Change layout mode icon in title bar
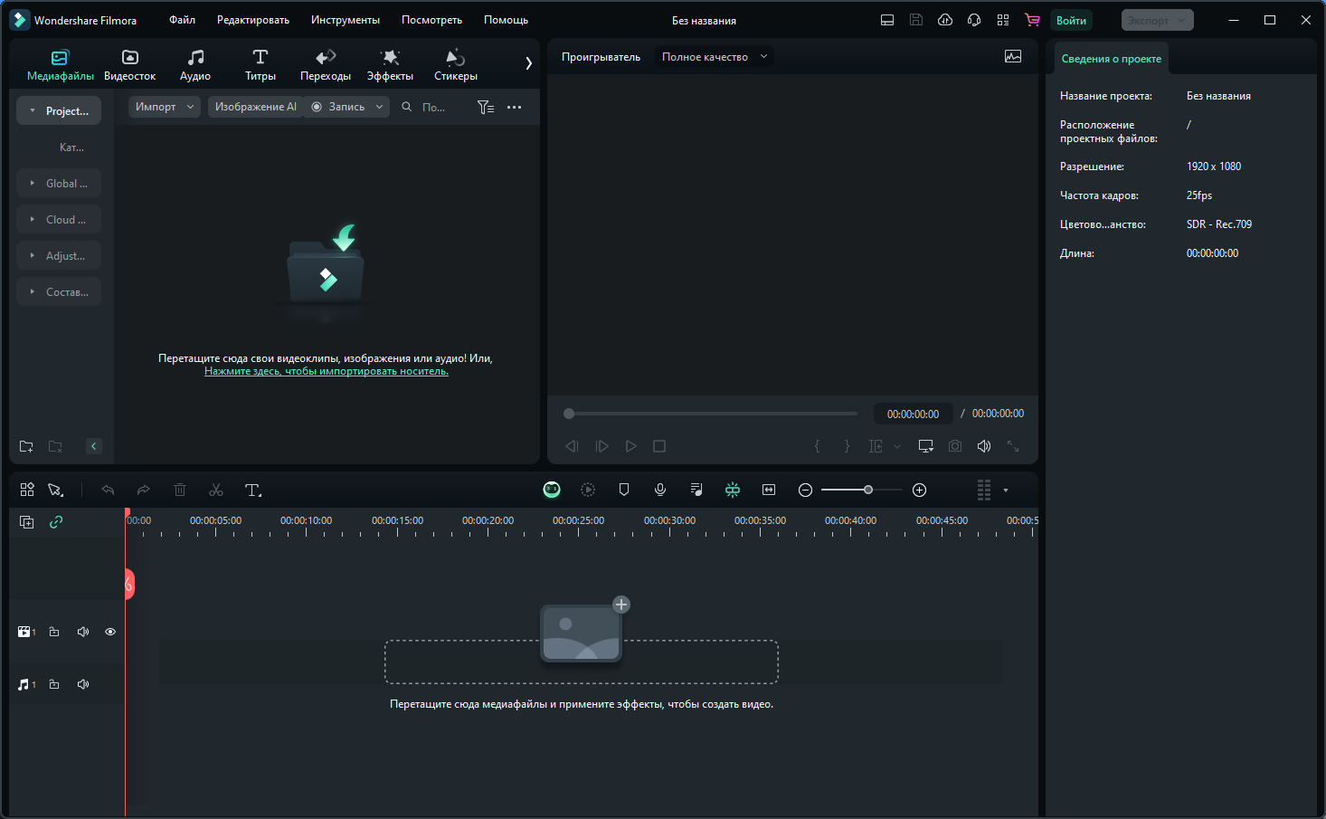Viewport: 1326px width, 819px height. click(x=887, y=20)
